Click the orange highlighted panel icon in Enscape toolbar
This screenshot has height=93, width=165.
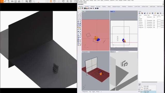pos(51,1)
